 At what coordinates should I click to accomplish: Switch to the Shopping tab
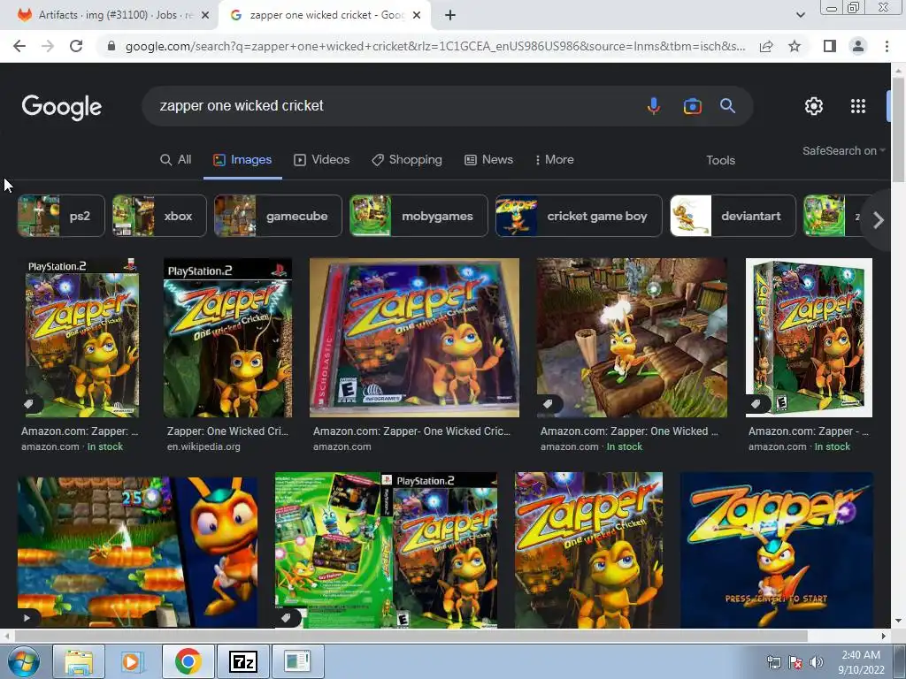pos(407,160)
